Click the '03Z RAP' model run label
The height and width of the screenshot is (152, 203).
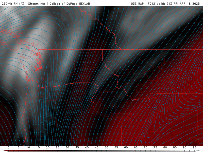pyautogui.click(x=137, y=4)
